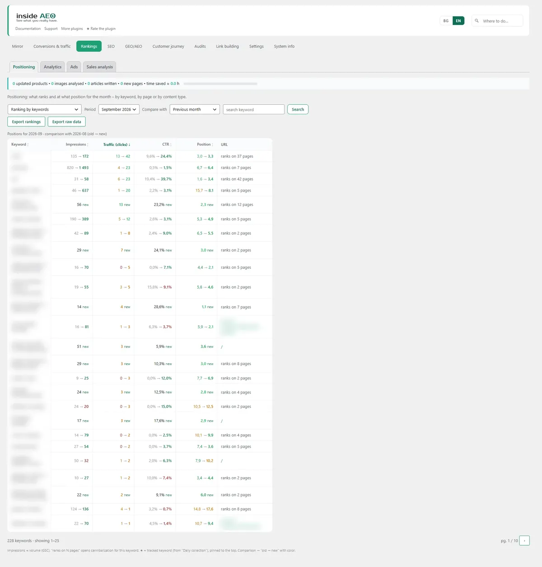
Task: Click CTR value 28,6% new
Action: point(163,307)
